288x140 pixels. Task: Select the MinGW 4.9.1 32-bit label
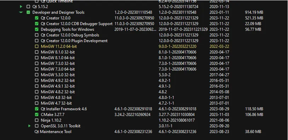[x=58, y=86]
